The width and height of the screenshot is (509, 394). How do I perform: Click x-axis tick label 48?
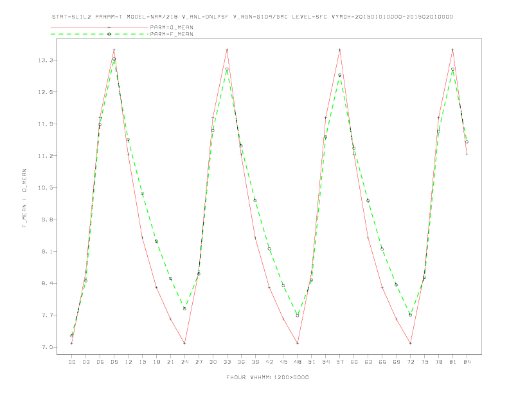point(298,362)
